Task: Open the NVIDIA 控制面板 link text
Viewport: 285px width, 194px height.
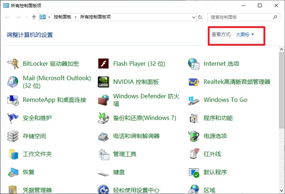Action: tap(136, 82)
